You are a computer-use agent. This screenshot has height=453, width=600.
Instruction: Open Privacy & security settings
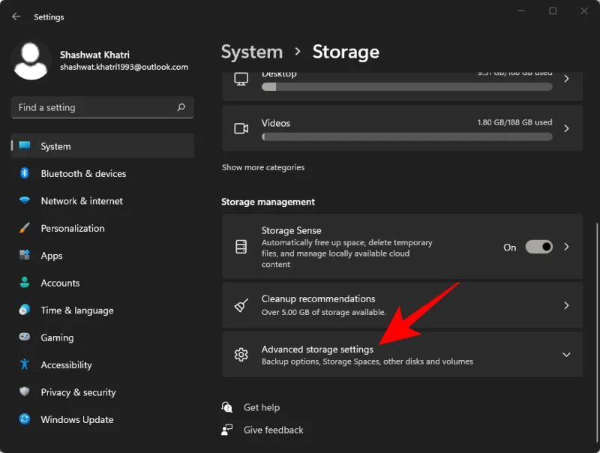(78, 392)
